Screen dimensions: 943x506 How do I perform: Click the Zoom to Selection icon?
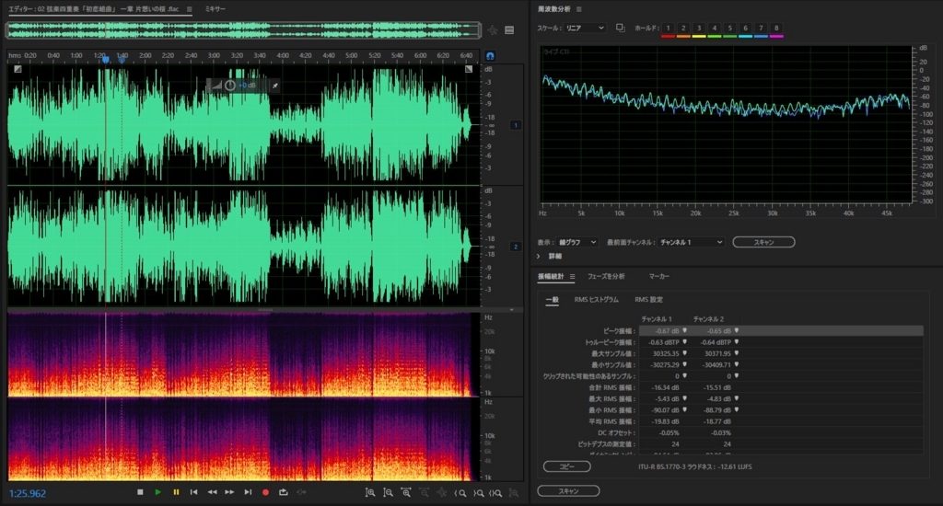(495, 493)
